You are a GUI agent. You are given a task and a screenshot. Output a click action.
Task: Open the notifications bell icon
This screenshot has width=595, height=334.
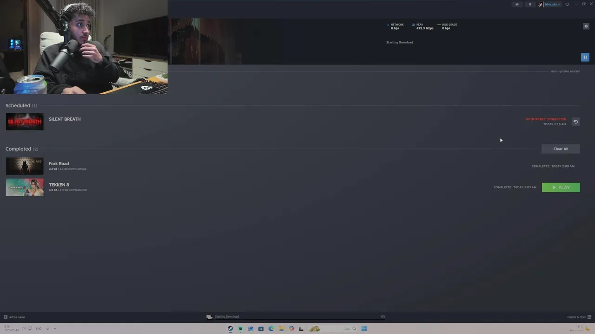tap(530, 4)
